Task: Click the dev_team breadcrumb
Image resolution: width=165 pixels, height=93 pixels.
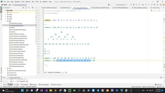Action: (4, 5)
